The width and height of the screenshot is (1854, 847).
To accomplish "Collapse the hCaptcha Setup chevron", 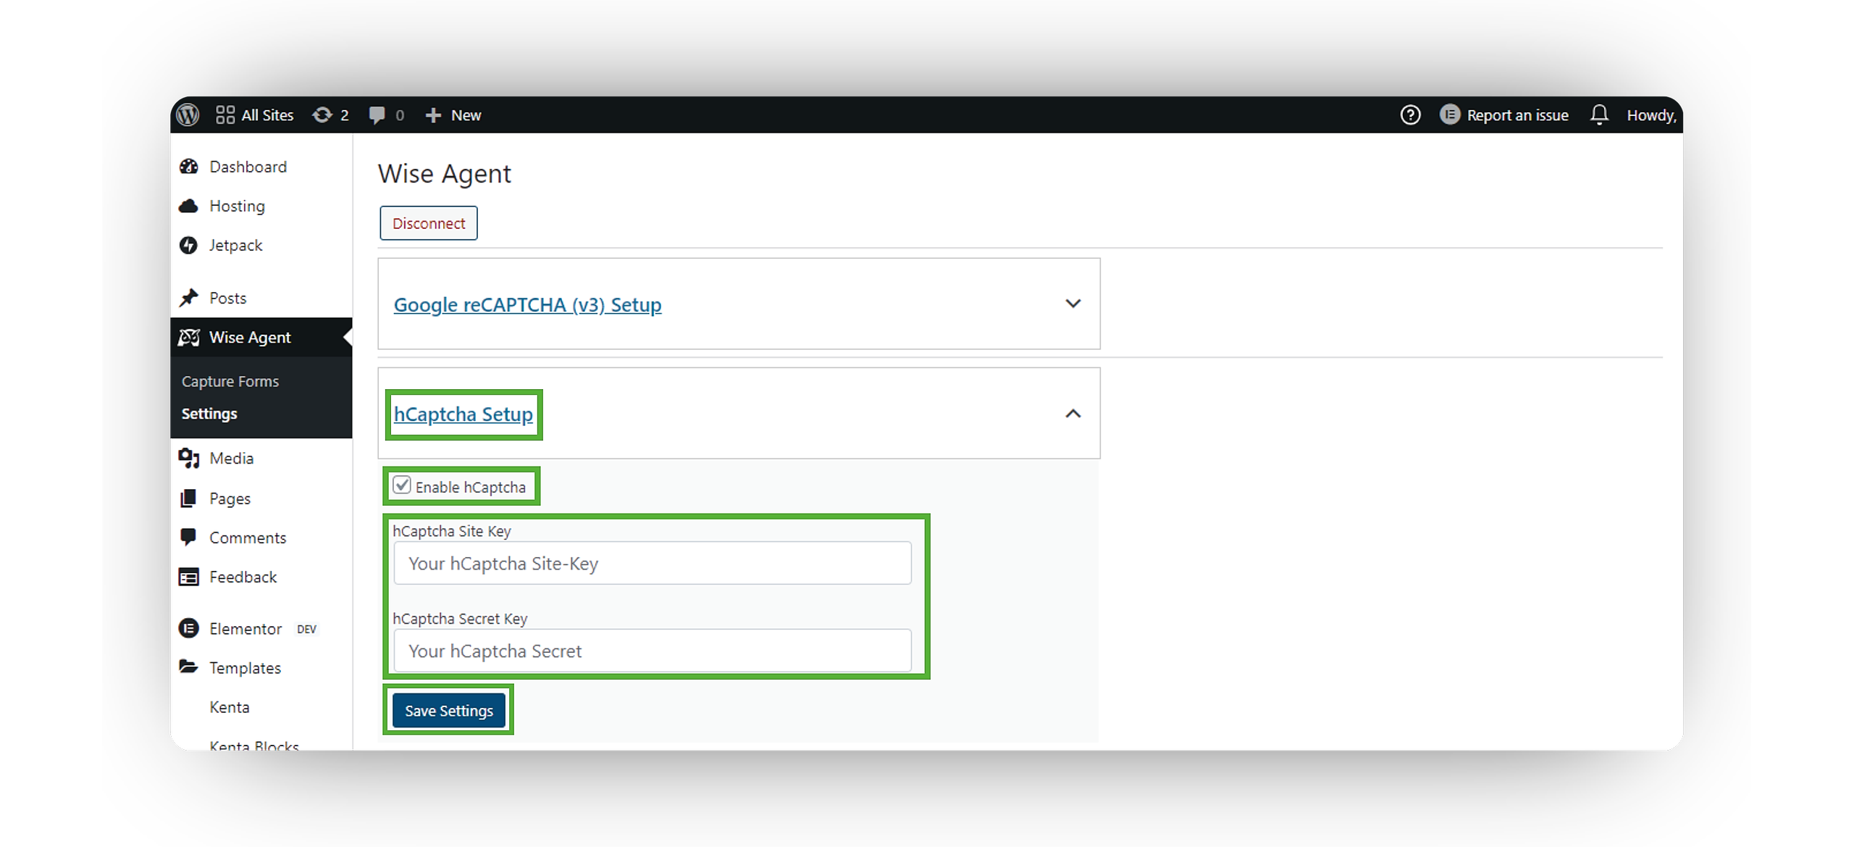I will (1073, 413).
